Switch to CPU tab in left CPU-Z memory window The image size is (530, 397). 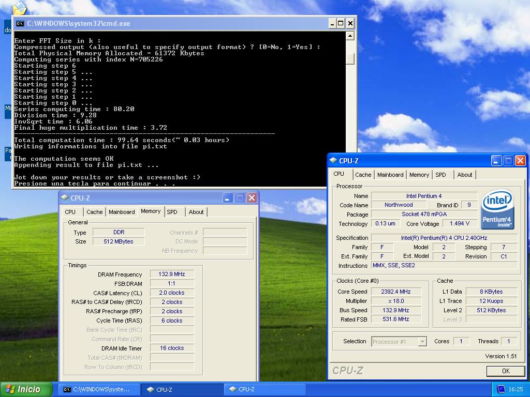[70, 211]
